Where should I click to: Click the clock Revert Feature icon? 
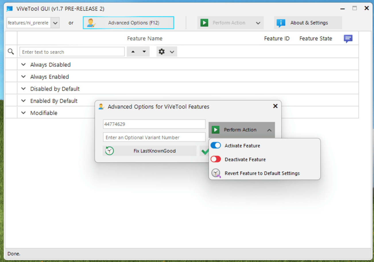pyautogui.click(x=216, y=173)
